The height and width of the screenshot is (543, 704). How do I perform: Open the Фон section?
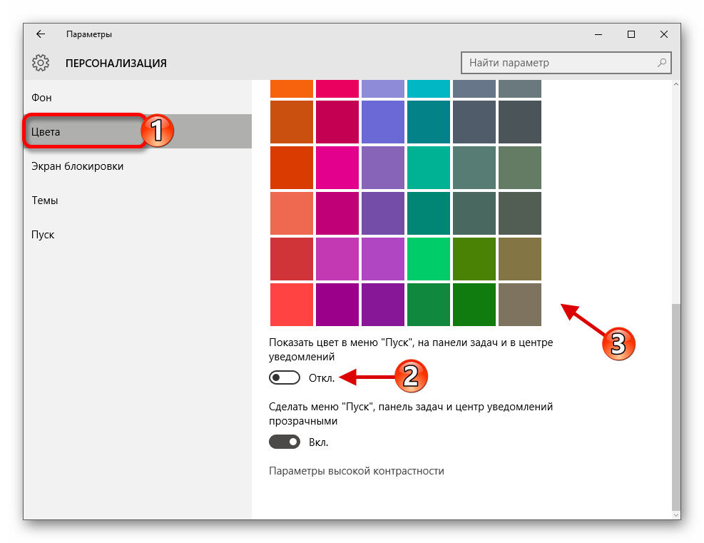pos(41,98)
